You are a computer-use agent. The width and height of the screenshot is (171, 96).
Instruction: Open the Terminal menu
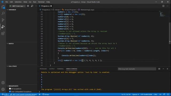click(41, 2)
